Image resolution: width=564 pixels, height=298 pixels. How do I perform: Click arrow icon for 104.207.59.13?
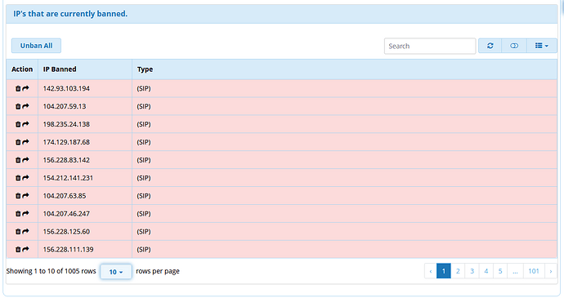point(25,106)
